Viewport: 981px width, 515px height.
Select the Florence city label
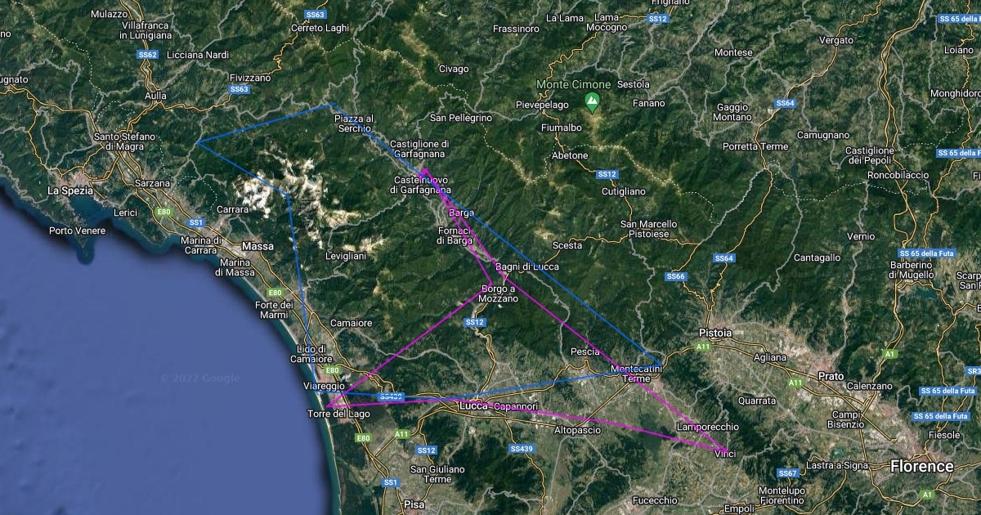(922, 467)
